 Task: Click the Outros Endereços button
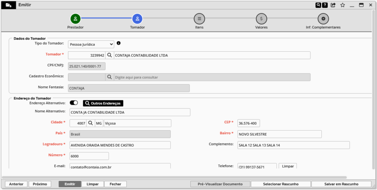103,103
